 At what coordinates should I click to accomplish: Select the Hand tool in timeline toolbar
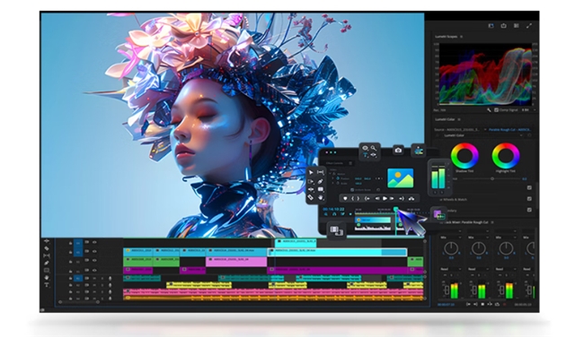pos(47,278)
